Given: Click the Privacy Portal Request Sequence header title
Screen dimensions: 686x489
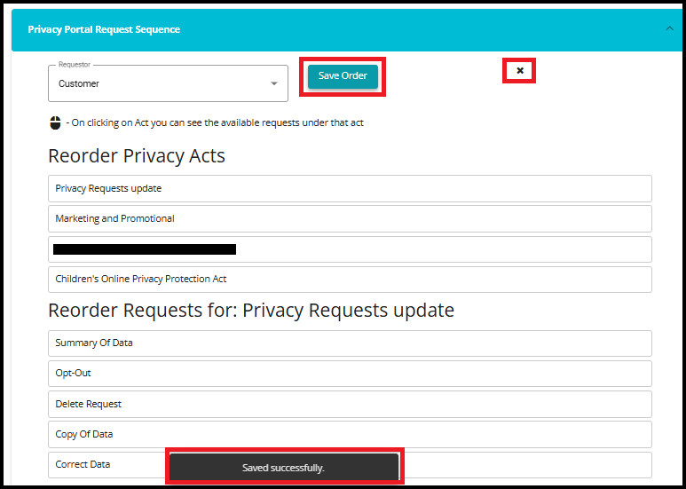Looking at the screenshot, I should coord(104,29).
